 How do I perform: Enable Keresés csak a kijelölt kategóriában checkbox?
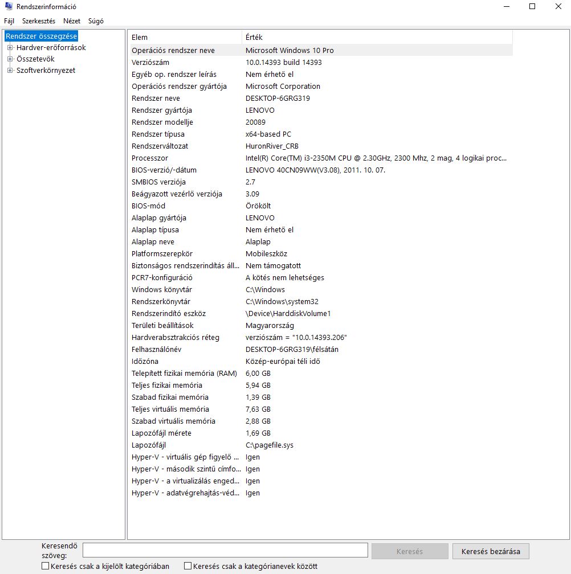pos(46,566)
